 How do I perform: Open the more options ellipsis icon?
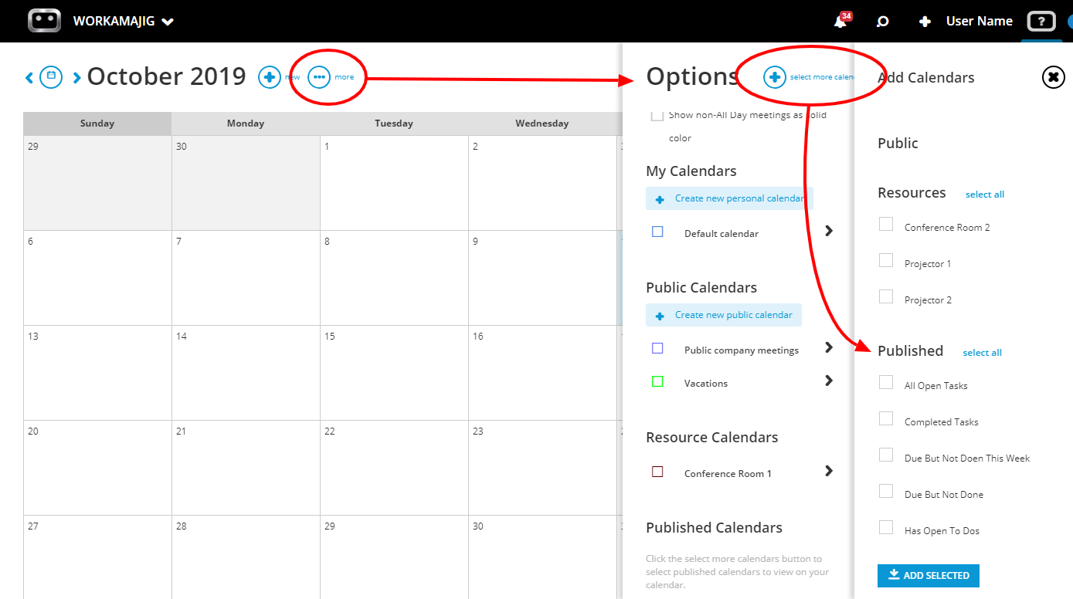pyautogui.click(x=319, y=77)
